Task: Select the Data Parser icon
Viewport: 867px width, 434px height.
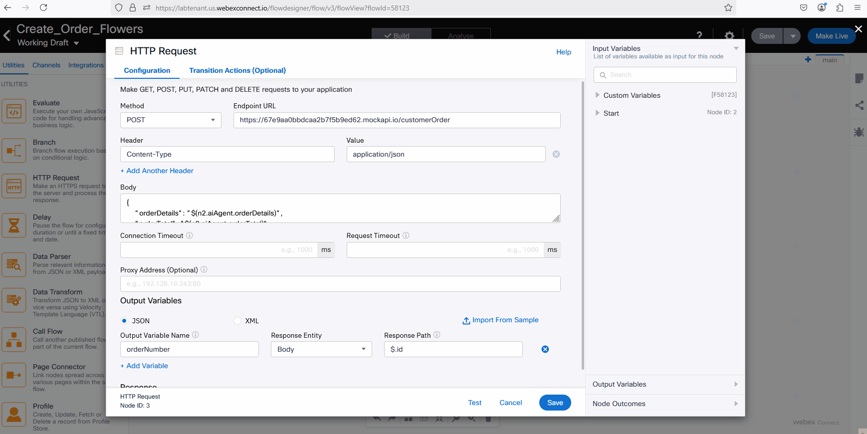Action: click(x=14, y=265)
